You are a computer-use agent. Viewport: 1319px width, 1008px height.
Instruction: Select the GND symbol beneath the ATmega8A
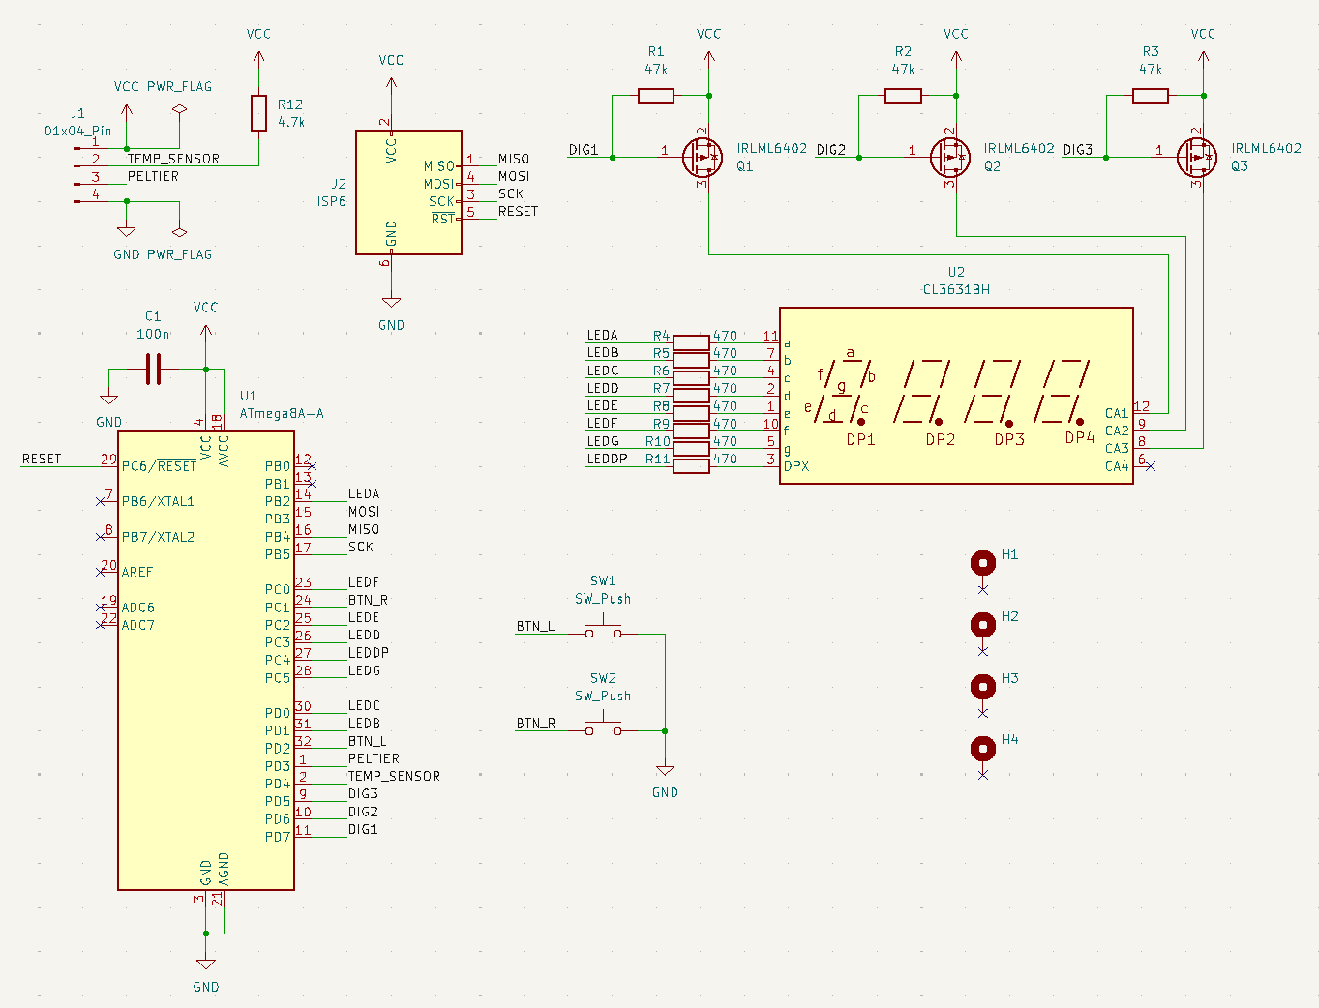pyautogui.click(x=205, y=964)
